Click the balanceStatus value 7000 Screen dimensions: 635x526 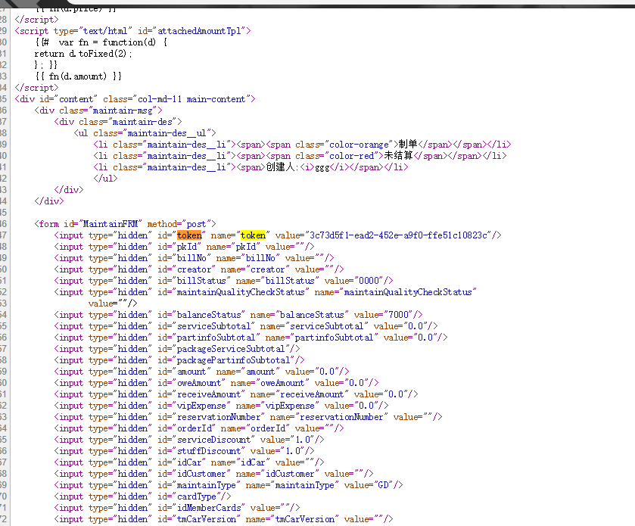398,315
